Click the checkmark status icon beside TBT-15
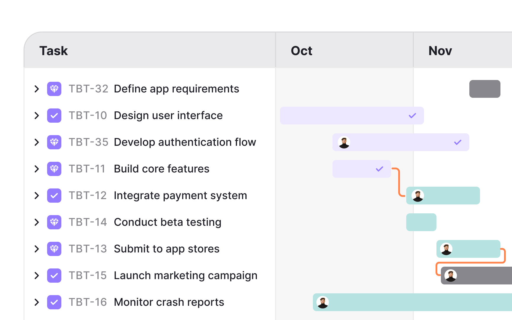Viewport: 512px width, 320px height. tap(54, 275)
